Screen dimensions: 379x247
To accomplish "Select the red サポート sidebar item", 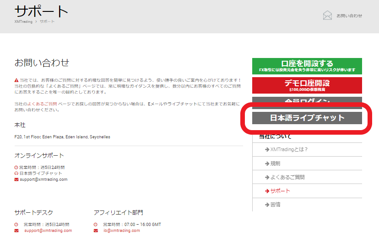I will 280,191.
